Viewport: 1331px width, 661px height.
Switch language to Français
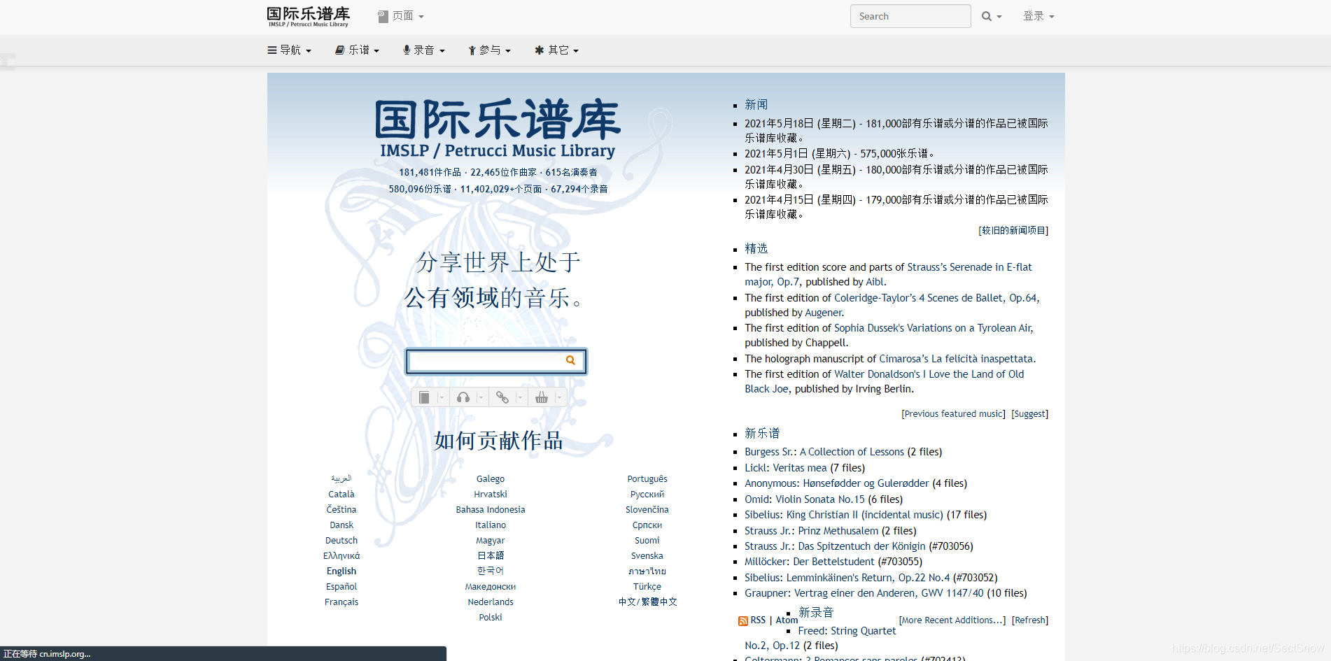341,602
